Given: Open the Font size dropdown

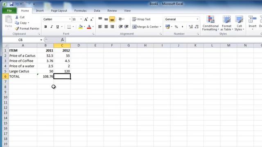Looking at the screenshot, I should (81, 19).
